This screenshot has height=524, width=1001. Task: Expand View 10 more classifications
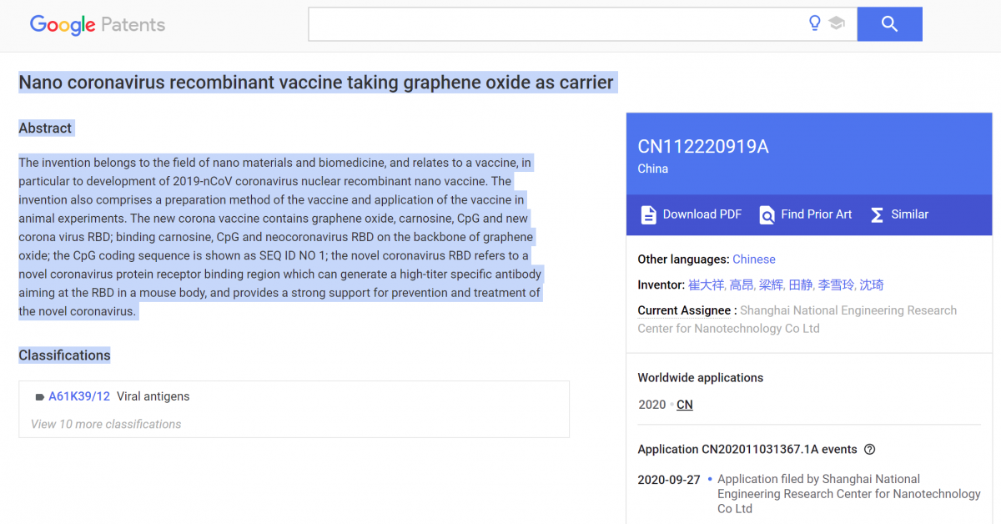tap(106, 424)
